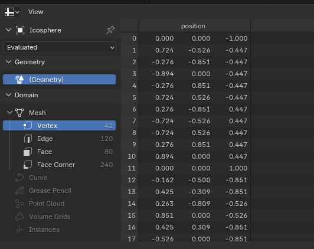
Task: Open the Evaluated mode dropdown
Action: click(59, 47)
